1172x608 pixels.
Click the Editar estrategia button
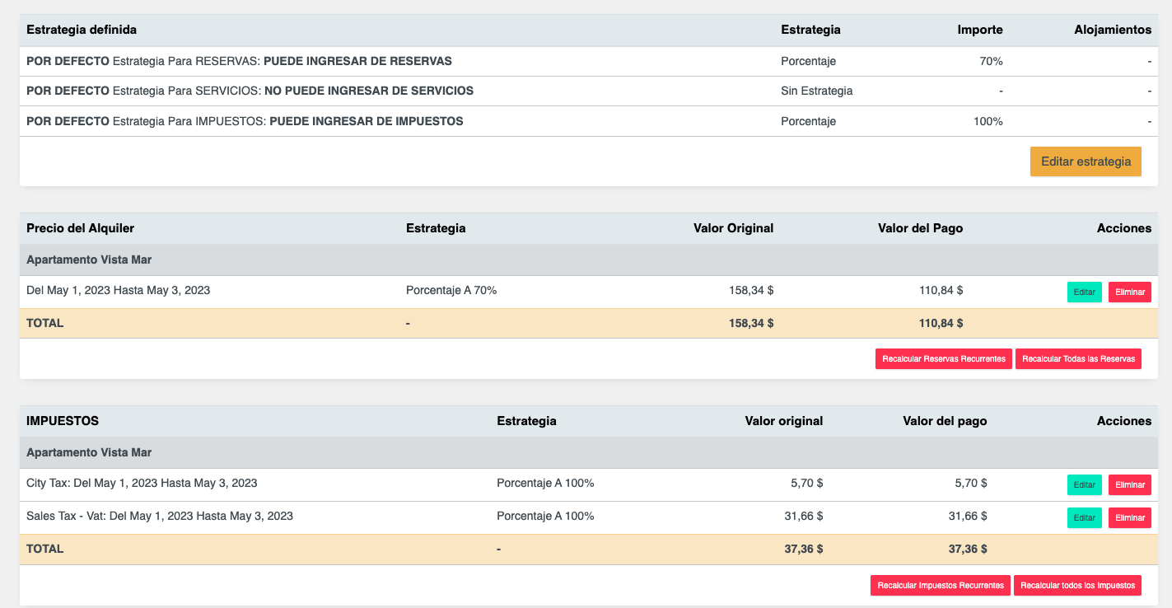pyautogui.click(x=1085, y=161)
